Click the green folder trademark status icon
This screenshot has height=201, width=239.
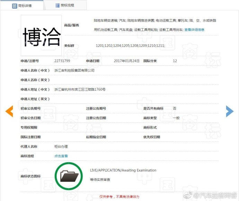coord(69,176)
